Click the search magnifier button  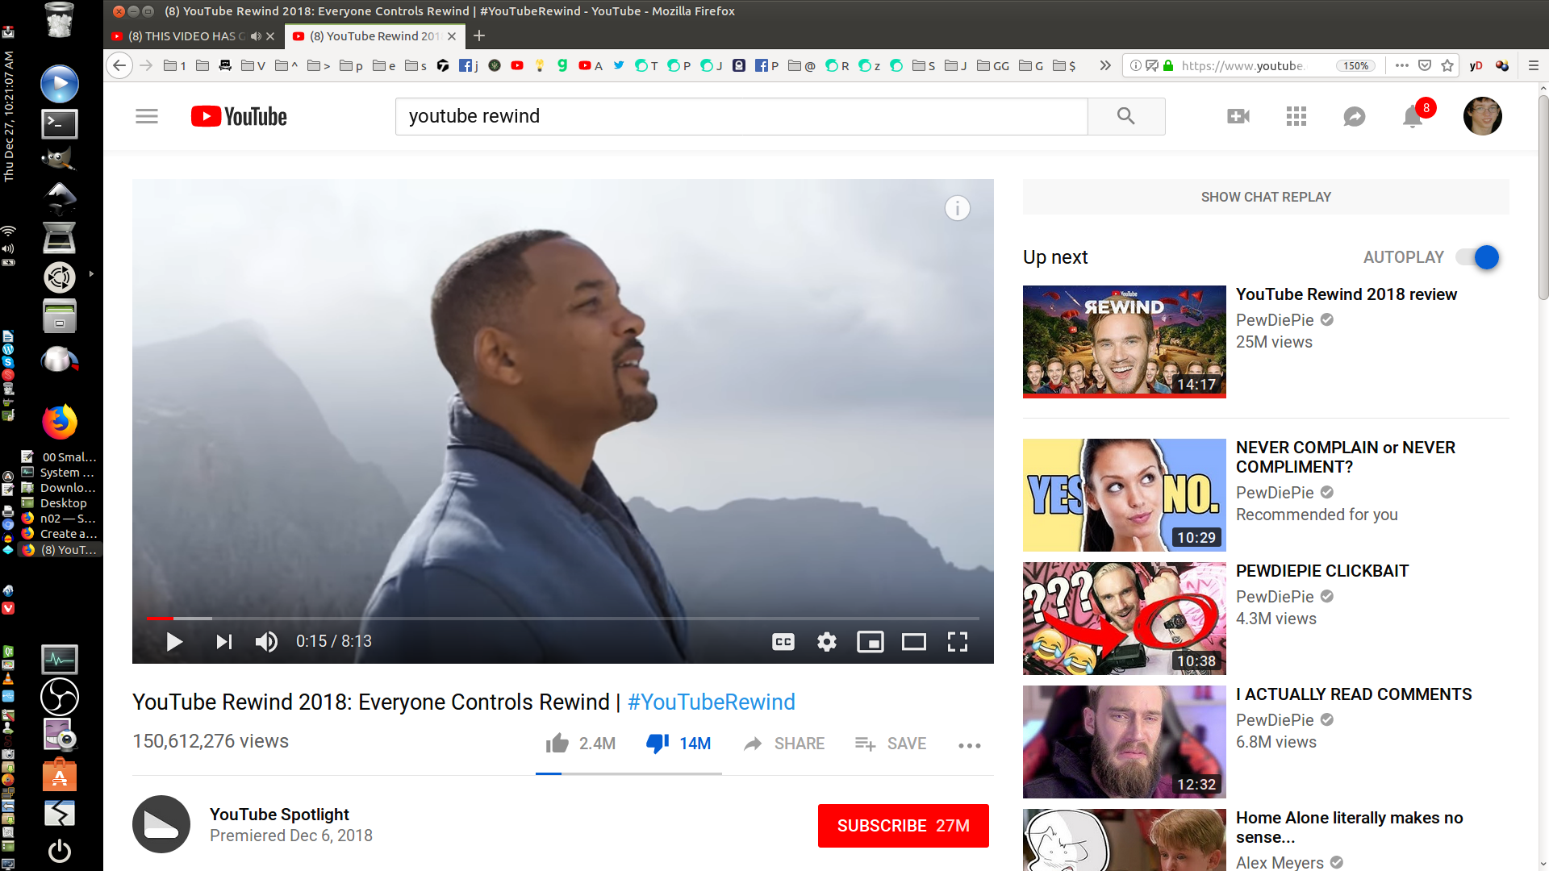coord(1126,117)
